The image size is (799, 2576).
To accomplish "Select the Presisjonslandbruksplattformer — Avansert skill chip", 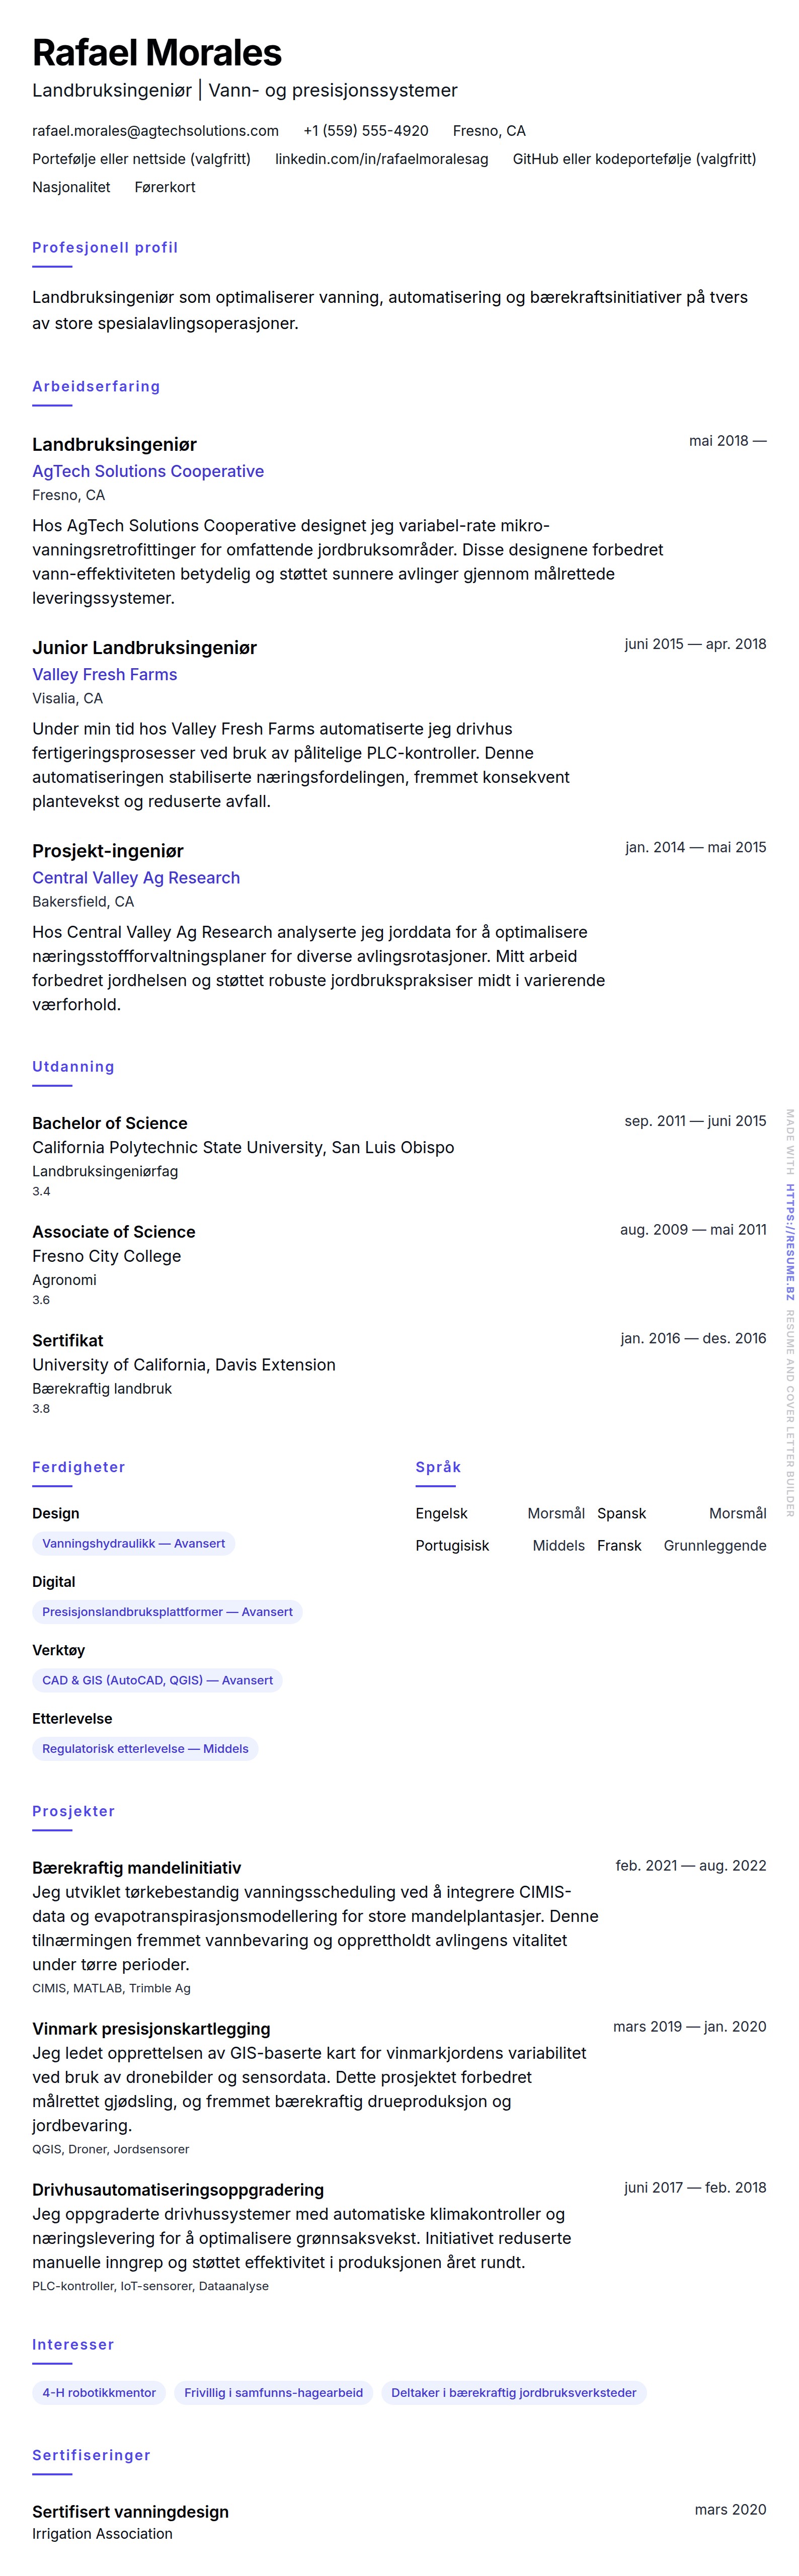I will 167,1611.
